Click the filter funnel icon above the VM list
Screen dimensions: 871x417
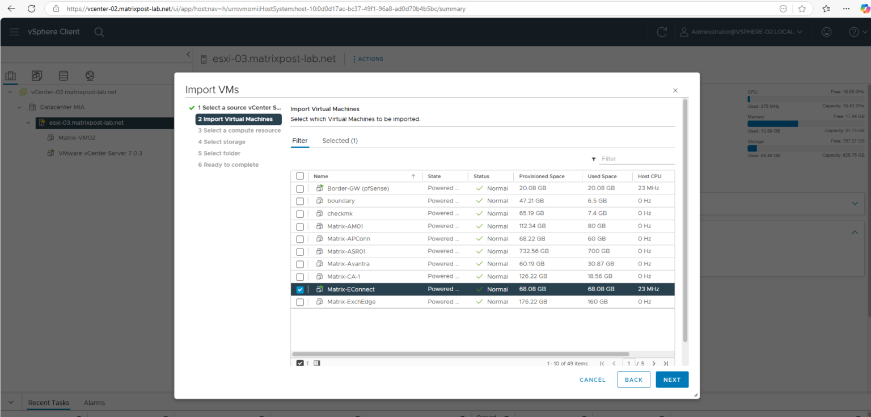click(594, 159)
